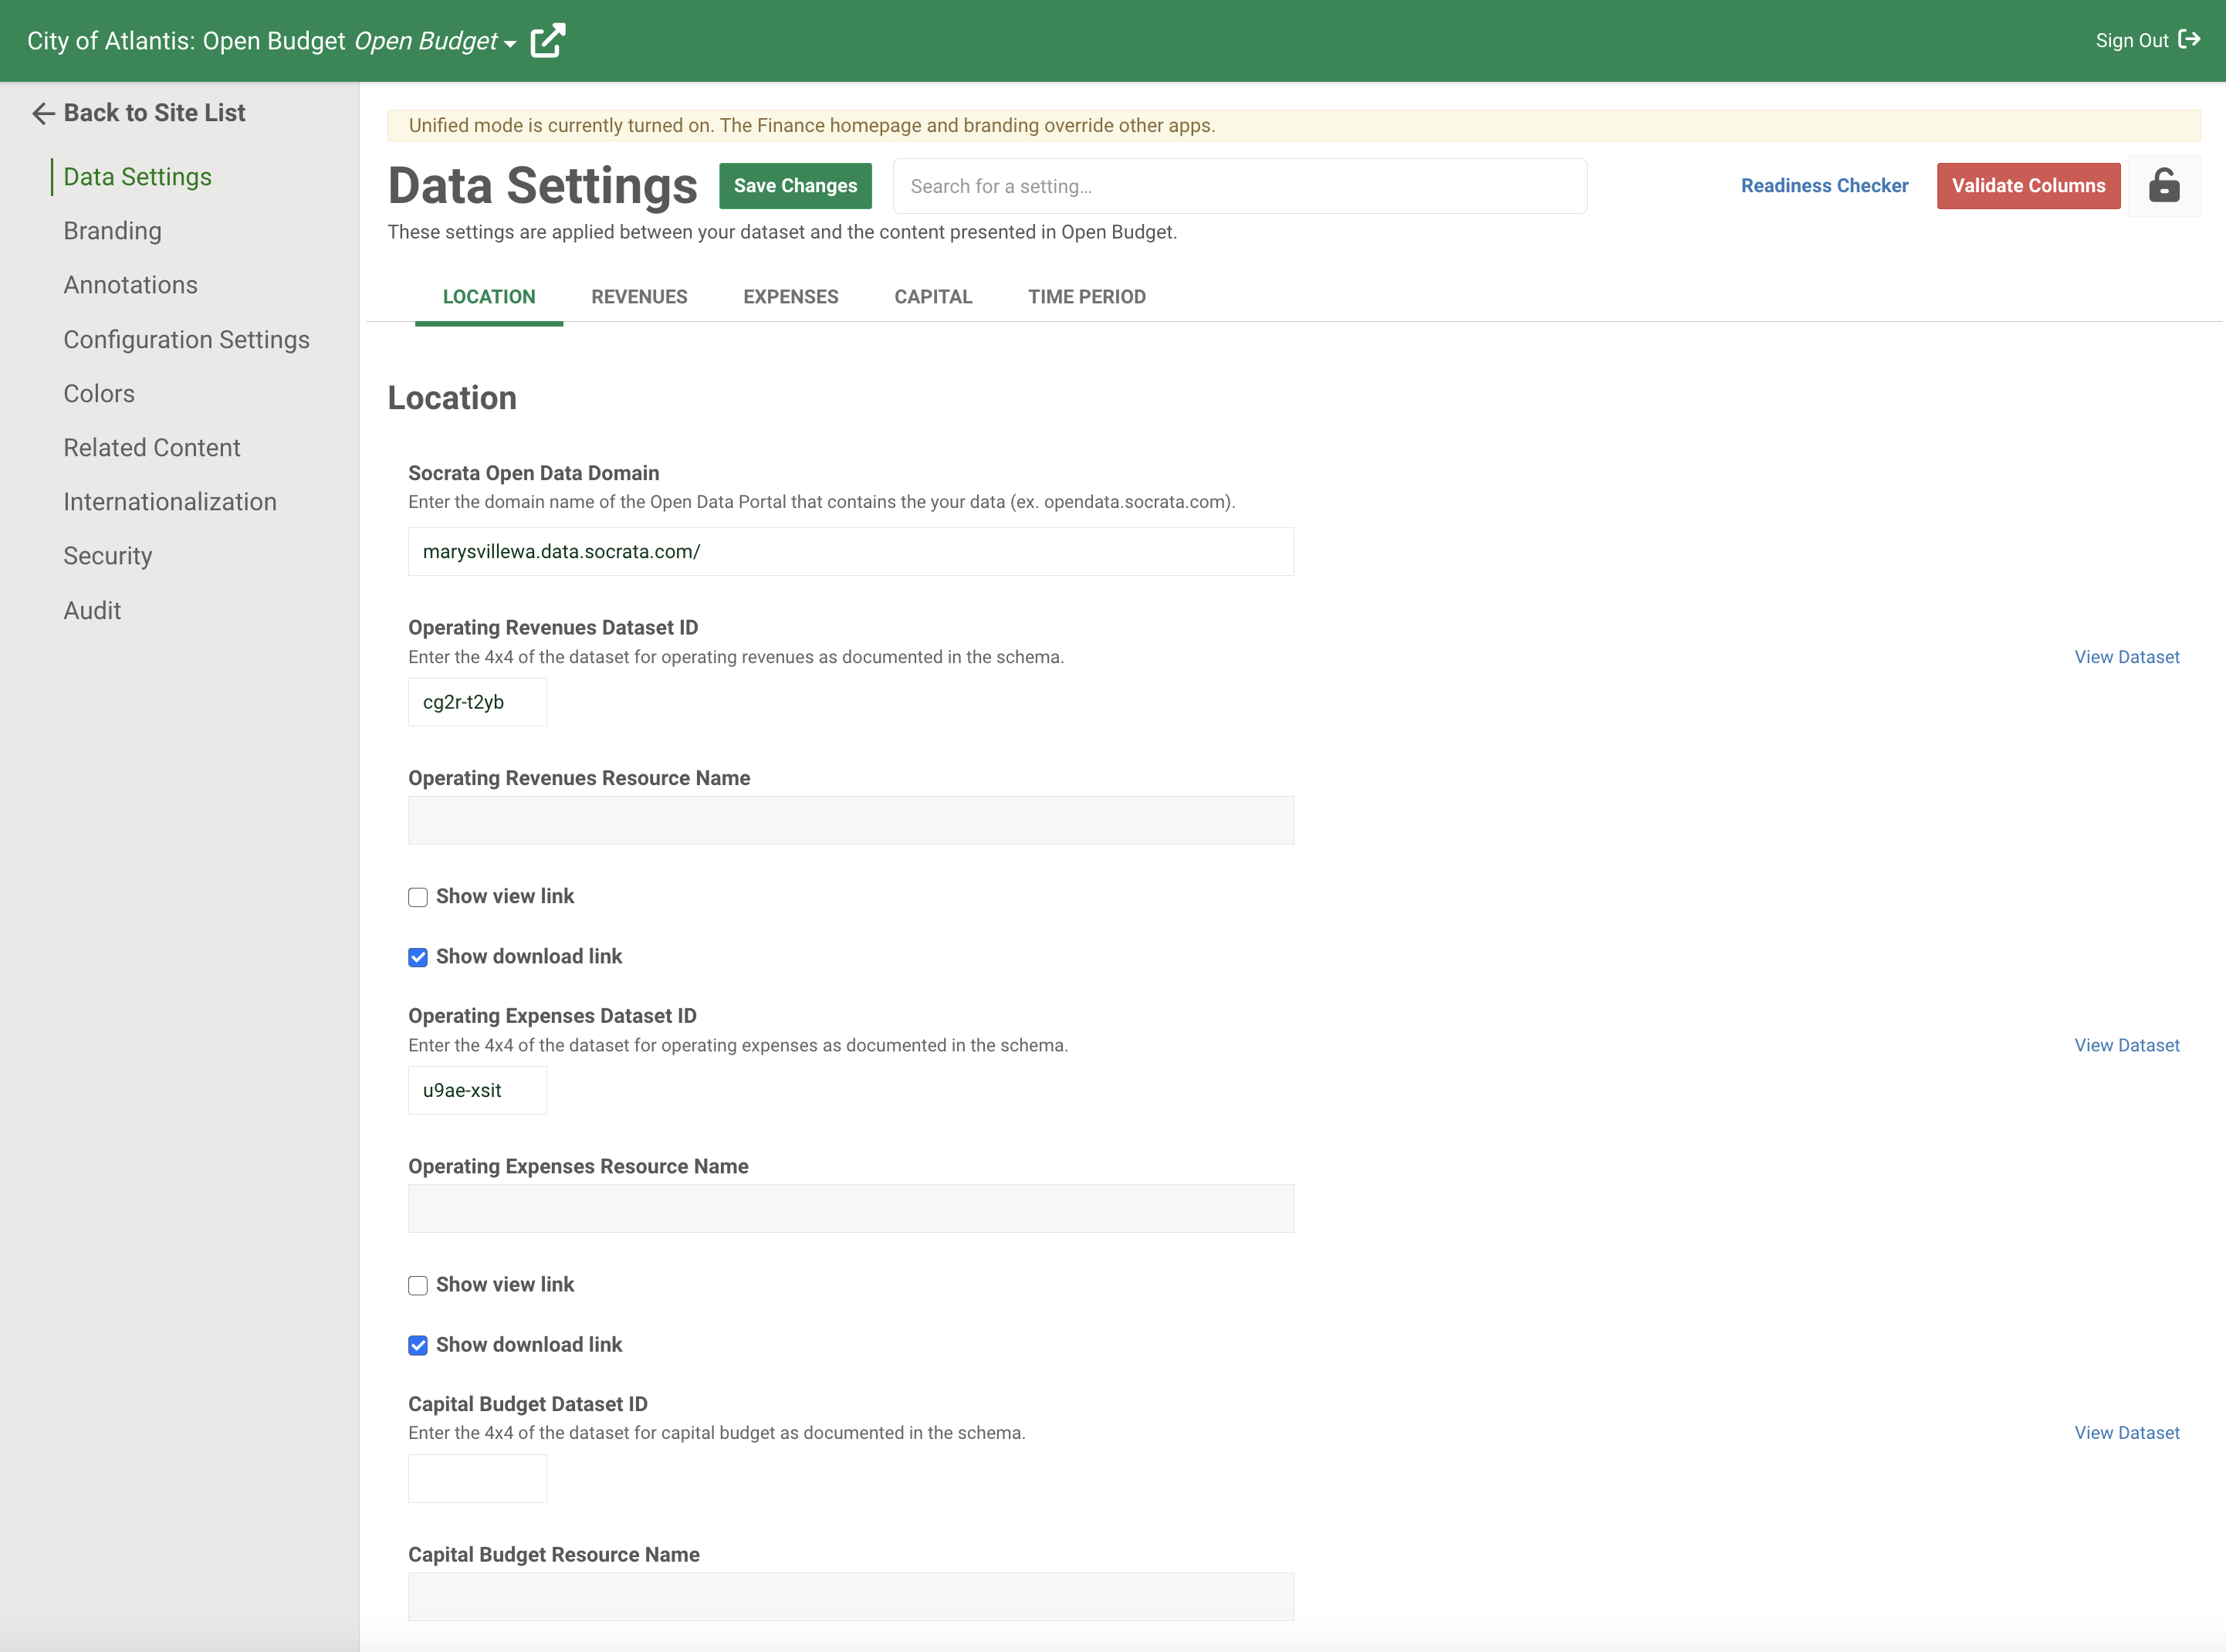The height and width of the screenshot is (1652, 2226).
Task: Switch to the Expenses tab
Action: (x=790, y=297)
